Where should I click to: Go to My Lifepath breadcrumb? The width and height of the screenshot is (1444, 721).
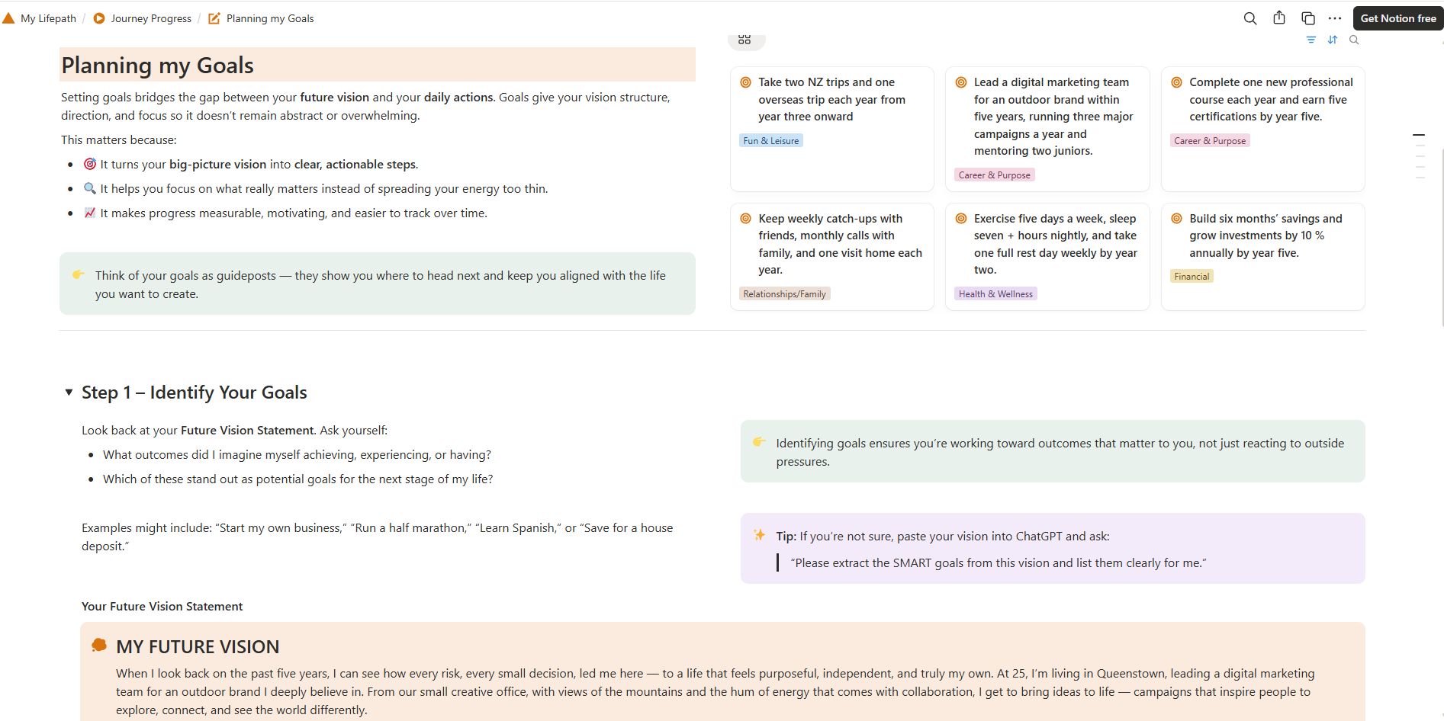48,18
